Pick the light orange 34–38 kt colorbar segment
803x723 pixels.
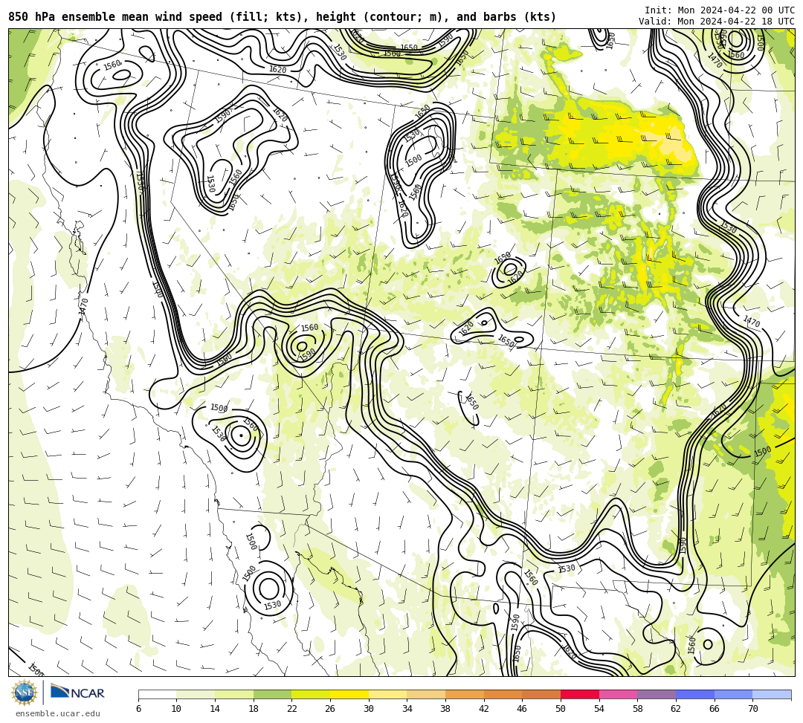[426, 694]
